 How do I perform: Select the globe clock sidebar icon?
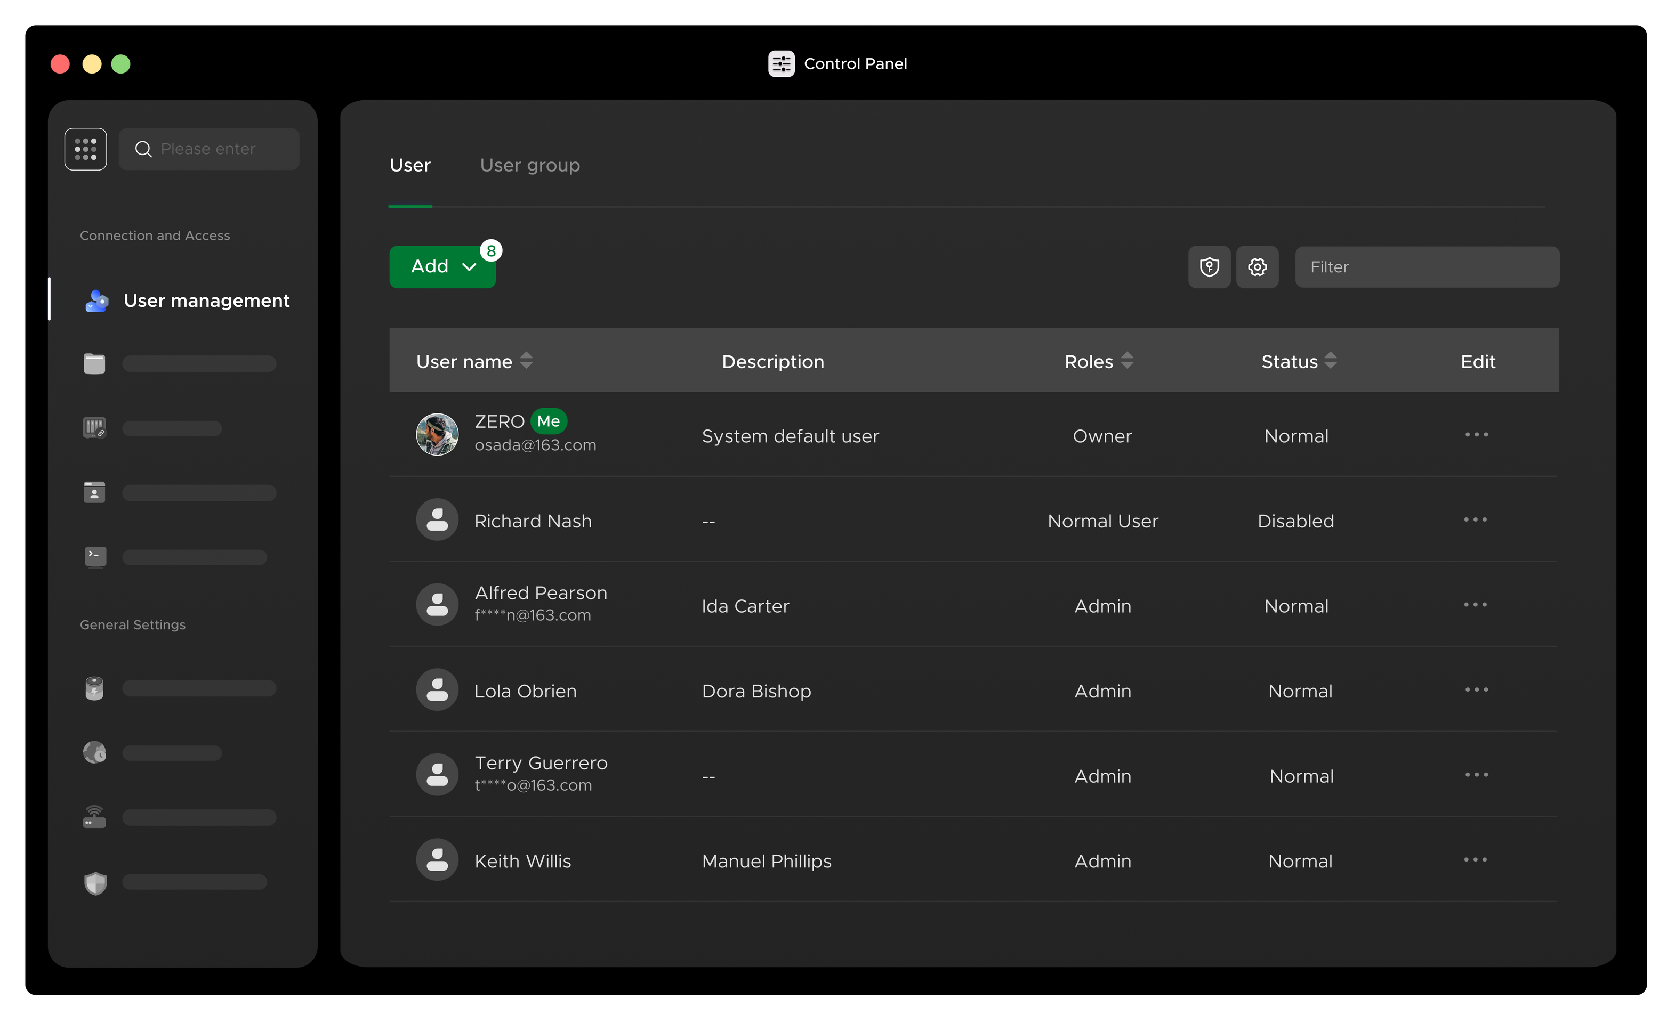click(94, 753)
